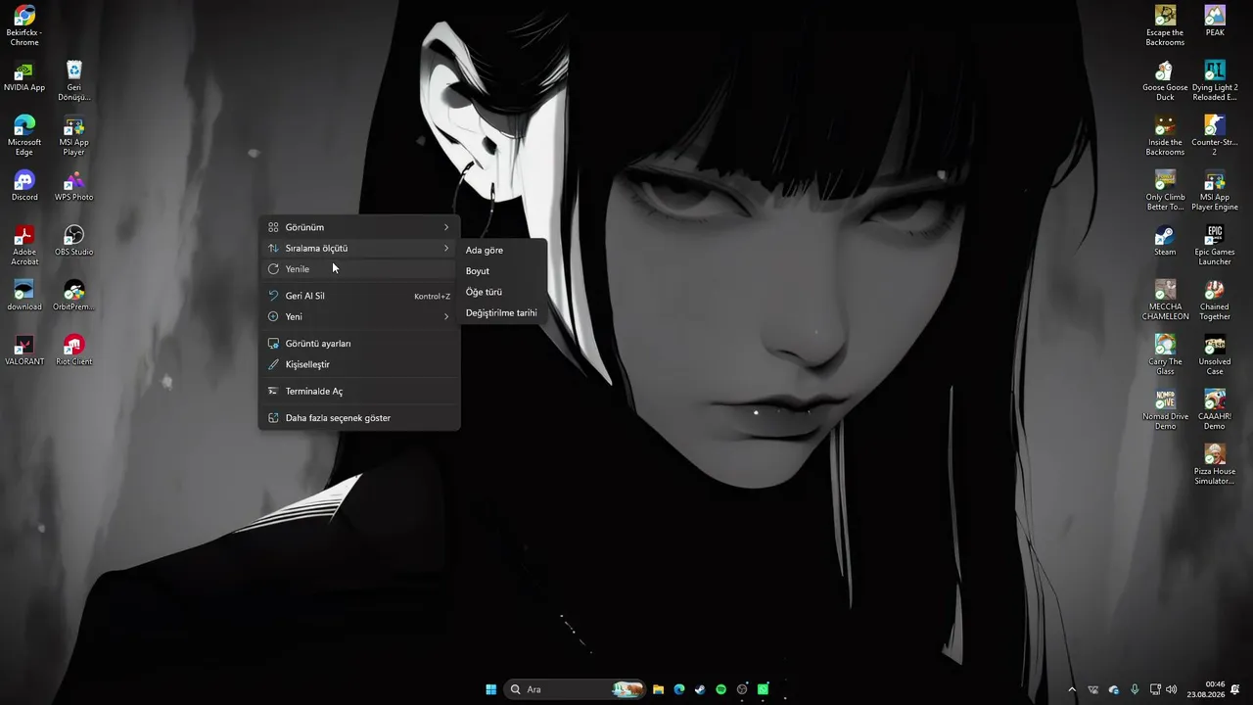Open File Explorer from the taskbar
The width and height of the screenshot is (1253, 705).
659,689
